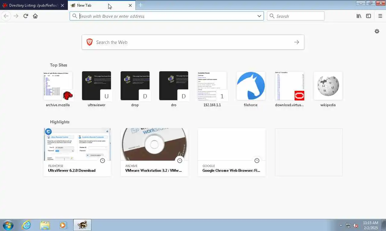This screenshot has width=386, height=231.
Task: Open the 192.168.1.1 top site
Action: click(x=212, y=89)
